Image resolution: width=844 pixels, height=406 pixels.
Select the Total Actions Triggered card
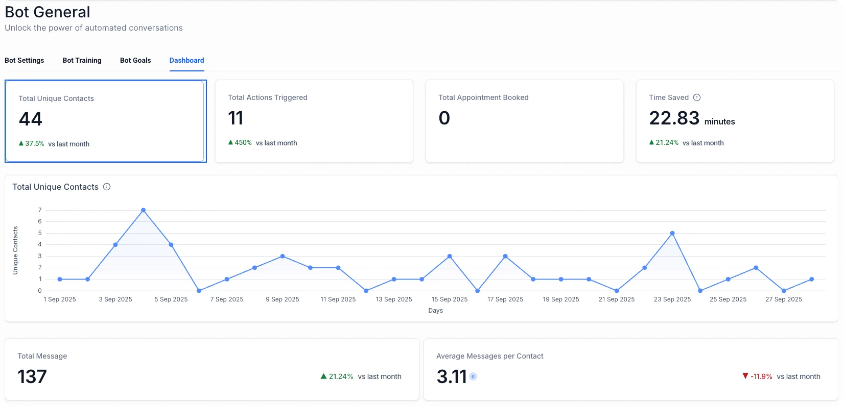point(314,121)
